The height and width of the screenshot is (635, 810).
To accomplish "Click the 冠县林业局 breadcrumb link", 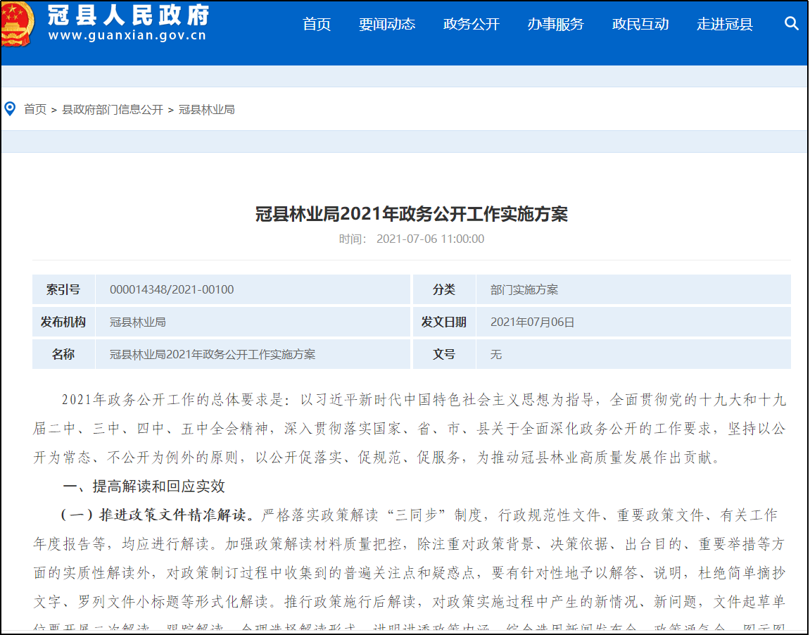I will 207,110.
